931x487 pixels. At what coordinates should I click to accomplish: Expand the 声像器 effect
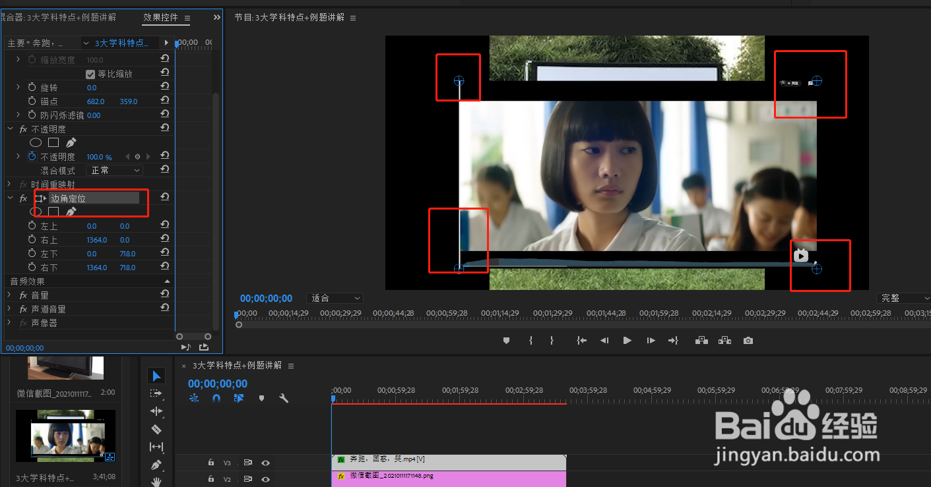click(10, 323)
